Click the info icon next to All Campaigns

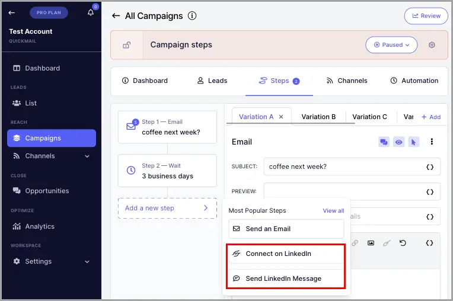pyautogui.click(x=192, y=15)
